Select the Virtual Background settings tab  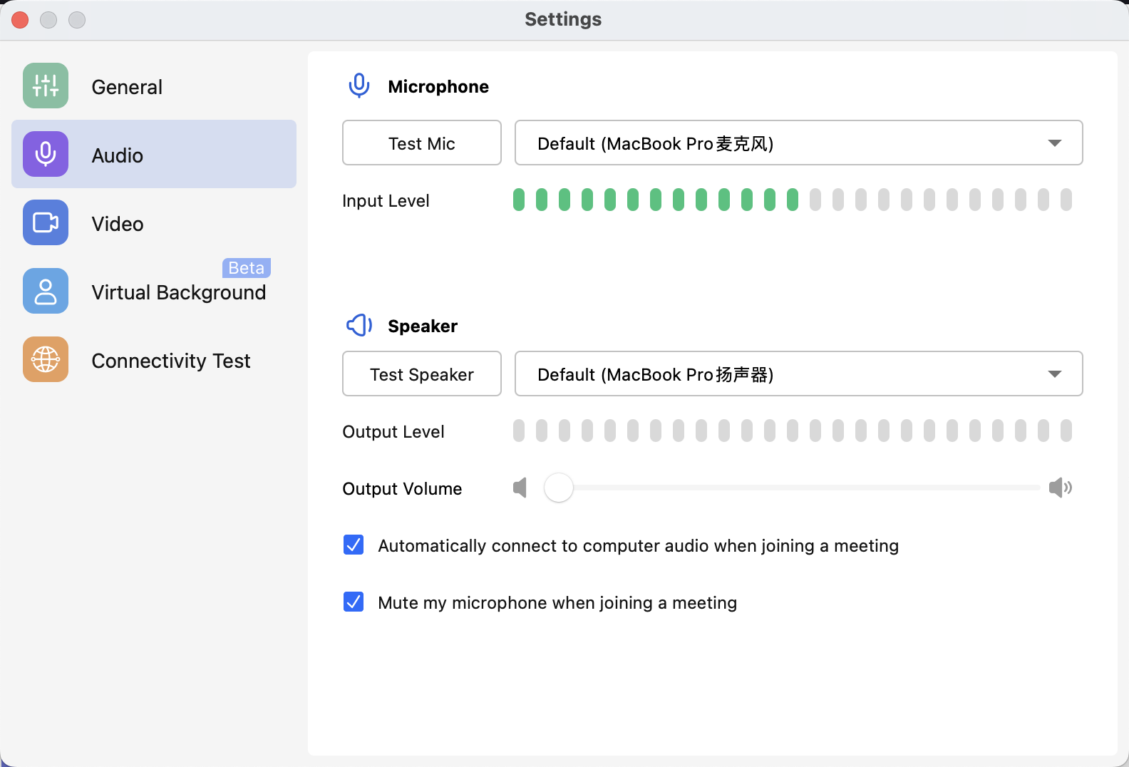(x=178, y=292)
